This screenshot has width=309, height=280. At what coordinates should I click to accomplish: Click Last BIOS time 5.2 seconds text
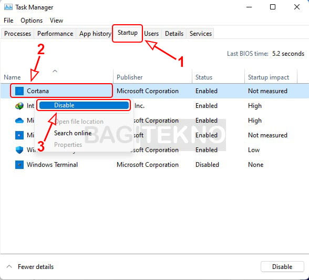click(x=265, y=54)
